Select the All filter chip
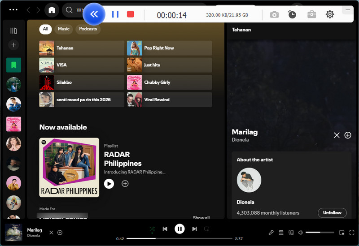Viewport: 359px width, 246px height. [x=45, y=29]
